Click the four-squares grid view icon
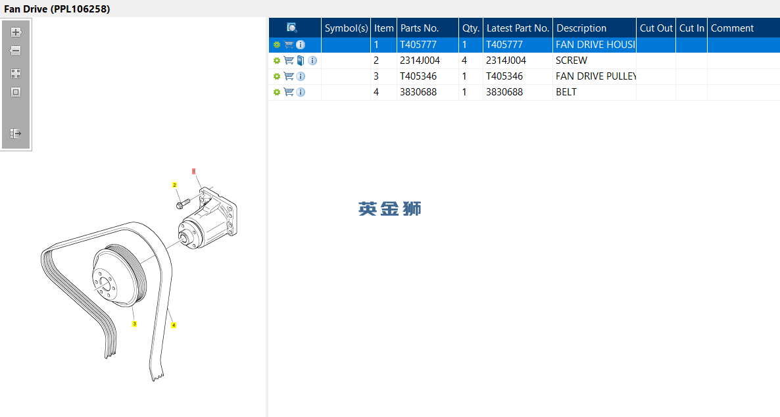The height and width of the screenshot is (417, 780). pos(16,74)
